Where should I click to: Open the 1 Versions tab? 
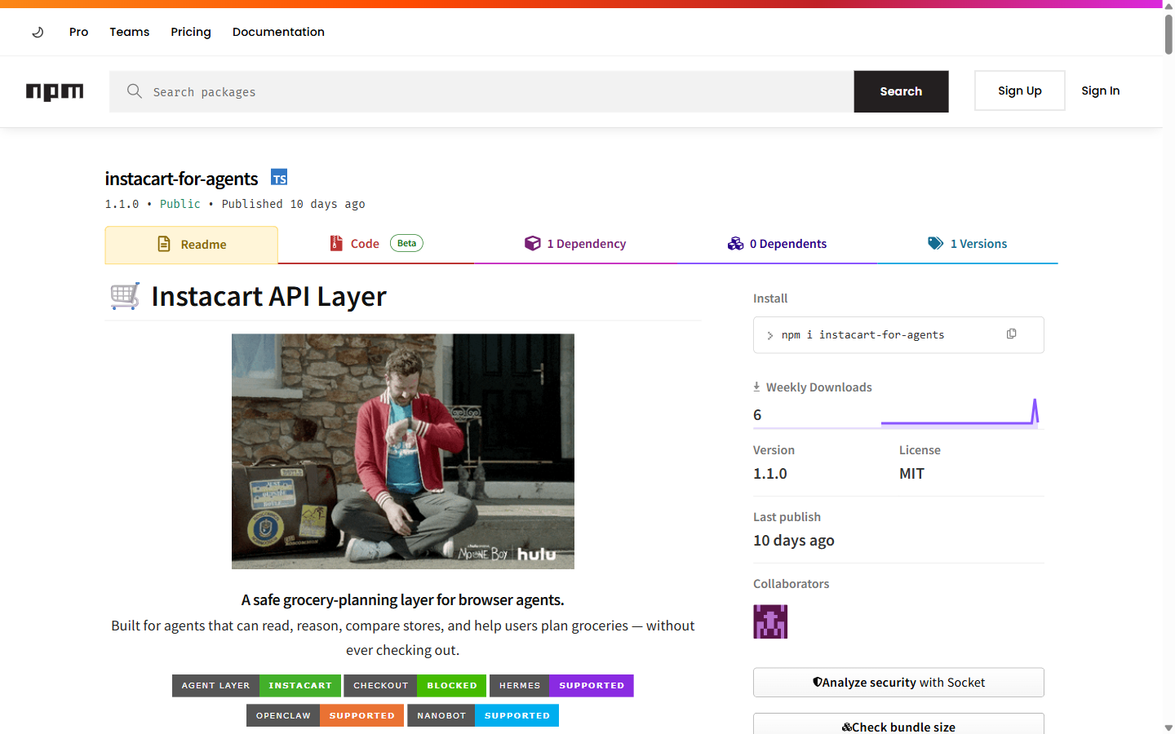coord(968,244)
